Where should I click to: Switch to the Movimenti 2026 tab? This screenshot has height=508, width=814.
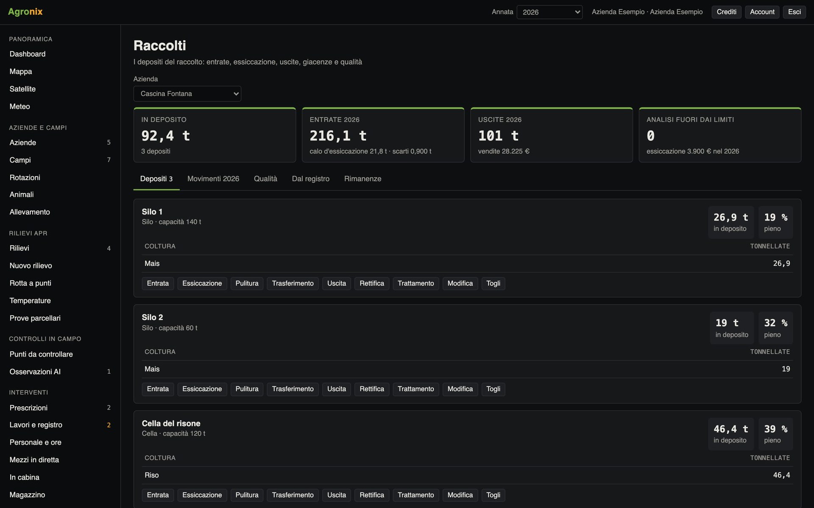tap(213, 179)
